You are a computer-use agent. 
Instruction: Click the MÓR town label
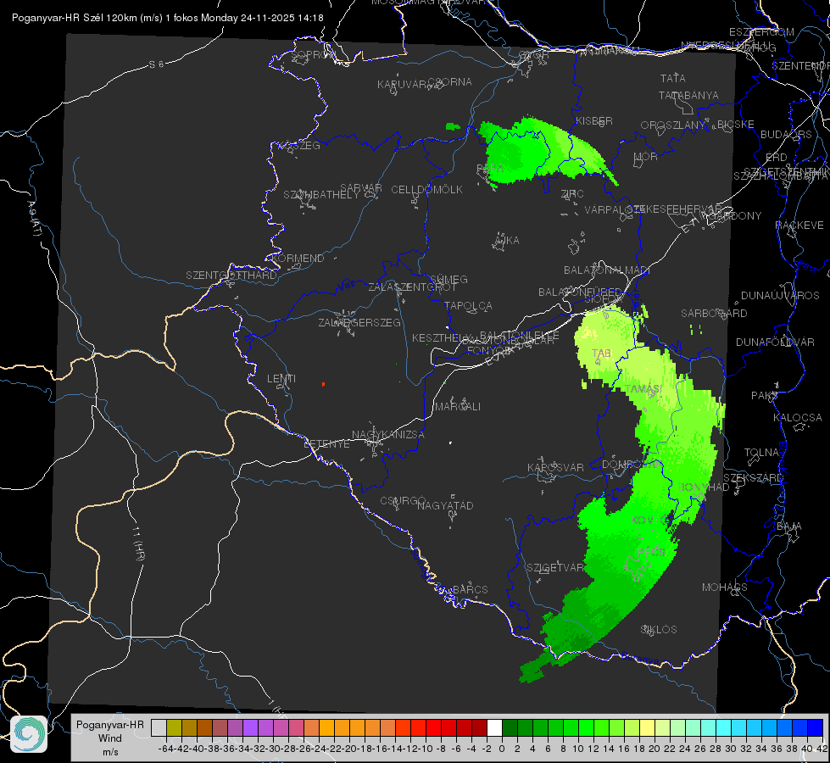point(646,157)
